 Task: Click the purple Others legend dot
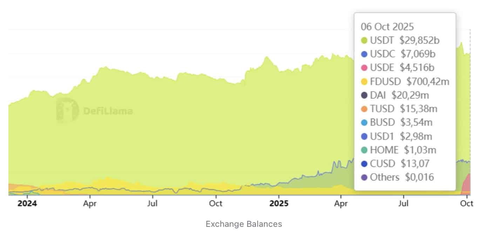364,177
